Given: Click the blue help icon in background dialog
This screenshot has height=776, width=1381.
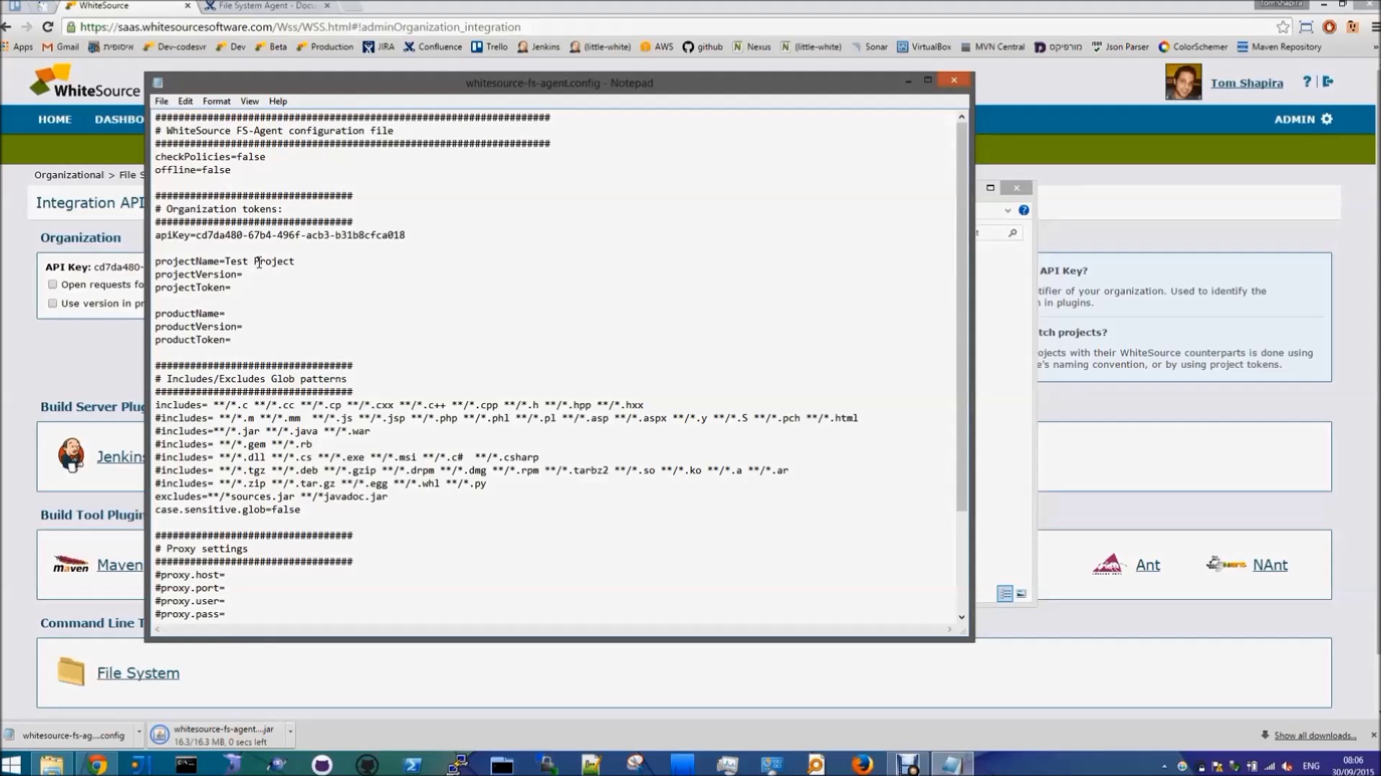Looking at the screenshot, I should pos(1024,211).
